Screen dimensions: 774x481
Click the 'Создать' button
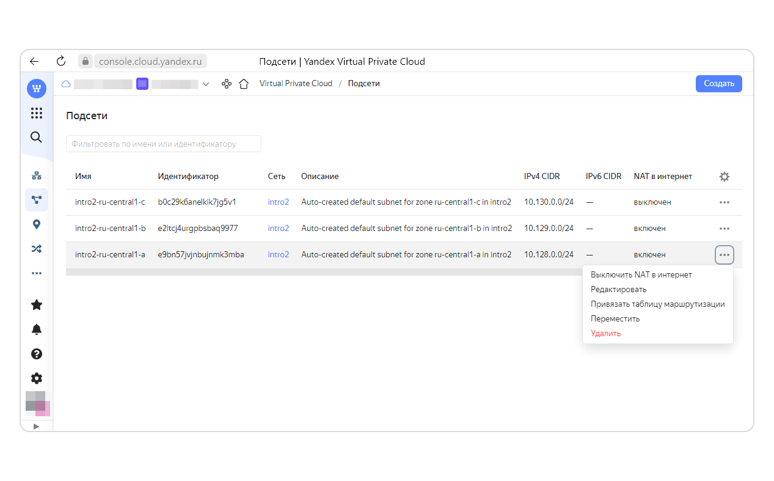pyautogui.click(x=718, y=84)
